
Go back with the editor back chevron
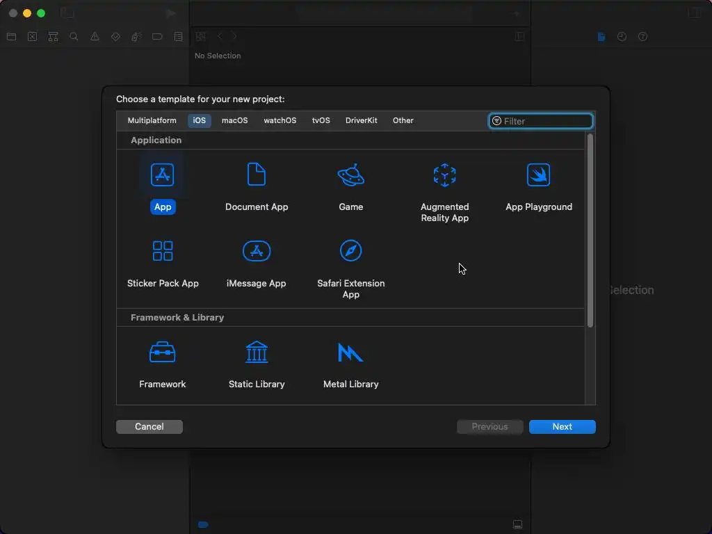click(220, 36)
